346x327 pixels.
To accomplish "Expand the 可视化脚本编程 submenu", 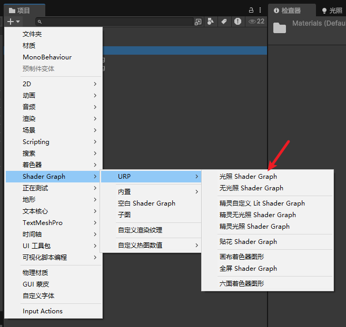I will click(x=53, y=258).
